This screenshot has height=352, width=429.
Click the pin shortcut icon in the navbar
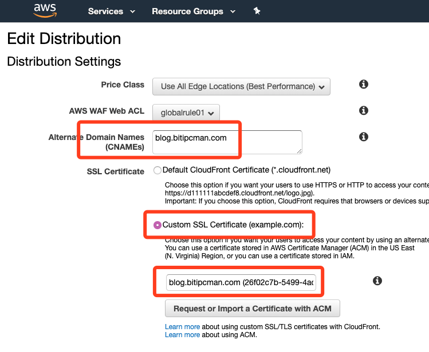[x=257, y=11]
